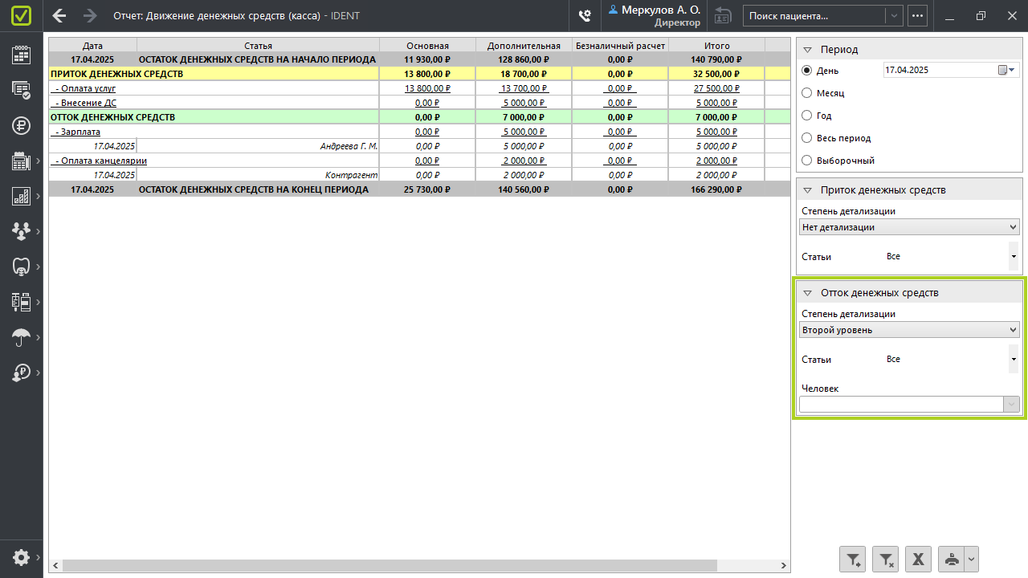Open the schedule calendar in sidebar
This screenshot has height=578, width=1028.
[22, 54]
